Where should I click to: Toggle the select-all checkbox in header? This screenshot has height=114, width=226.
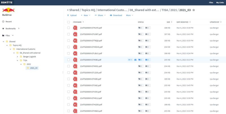coord(69,22)
